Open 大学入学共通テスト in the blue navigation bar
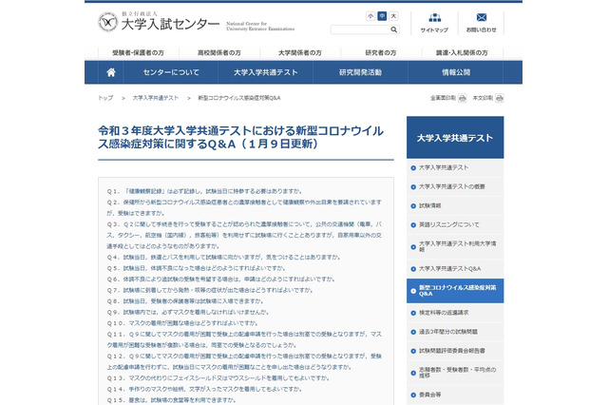Viewport: 608px width, 405px height. tap(266, 72)
